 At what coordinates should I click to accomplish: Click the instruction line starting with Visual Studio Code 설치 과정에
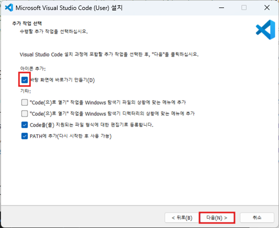109,54
